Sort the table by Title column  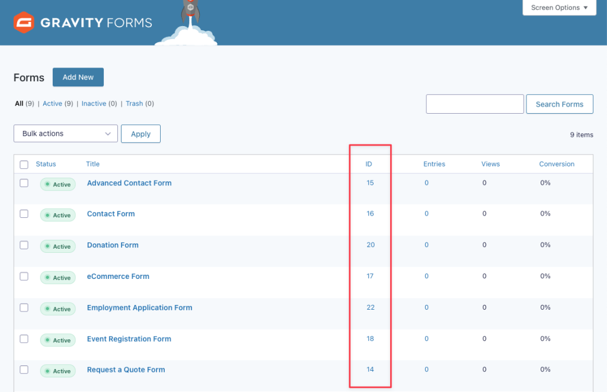click(93, 164)
